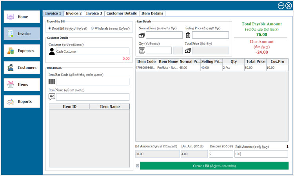Screen dimensions: 294x176
Task: Switch to the Item Details tab
Action: [x=152, y=13]
